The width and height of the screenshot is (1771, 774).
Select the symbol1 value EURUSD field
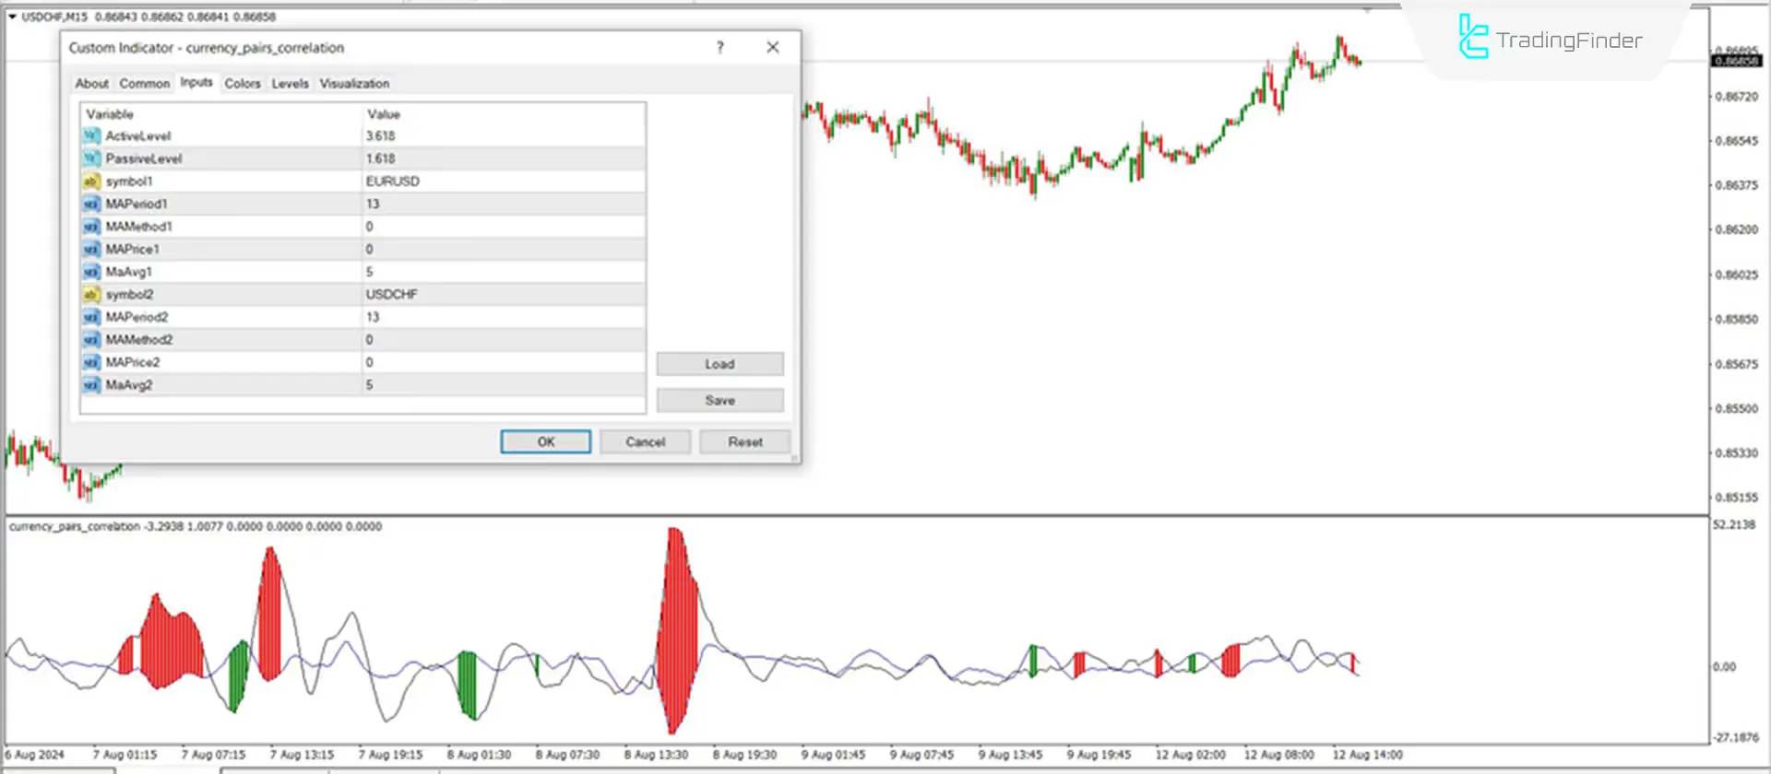pyautogui.click(x=503, y=182)
